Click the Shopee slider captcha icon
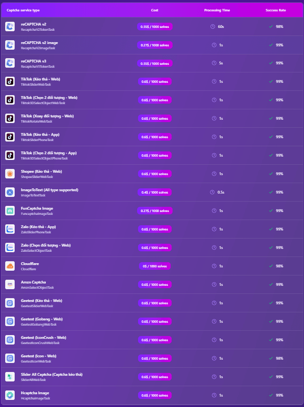The image size is (304, 407). pyautogui.click(x=10, y=174)
